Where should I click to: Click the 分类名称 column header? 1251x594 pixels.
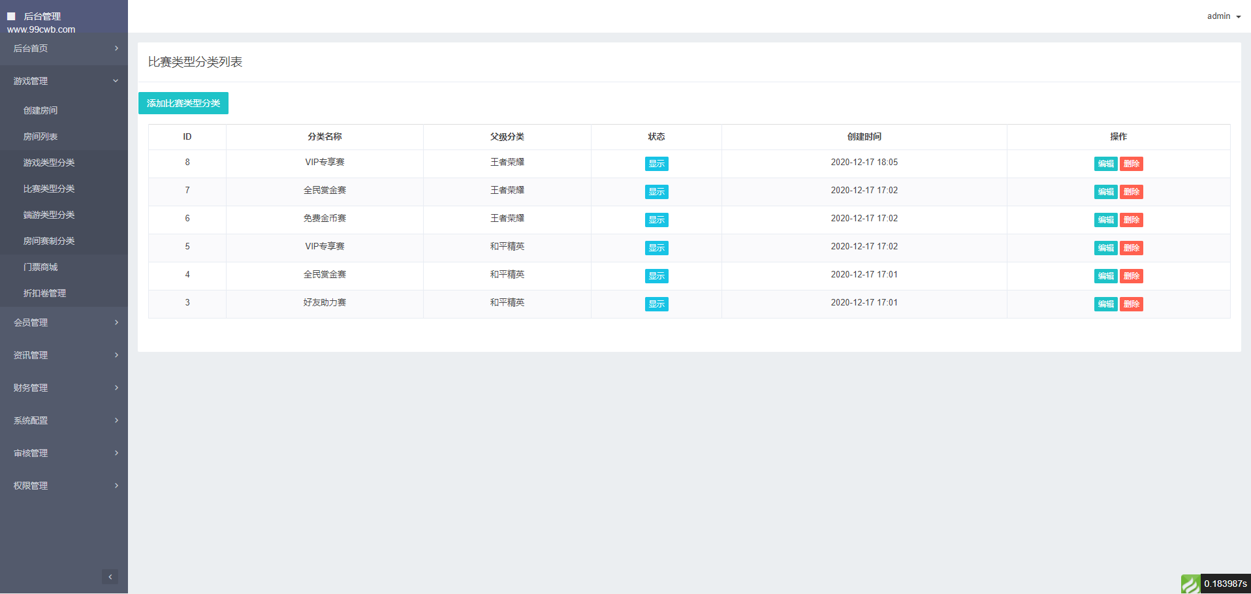click(325, 136)
